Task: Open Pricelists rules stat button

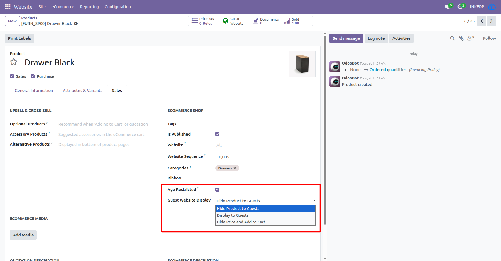Action: click(x=203, y=21)
